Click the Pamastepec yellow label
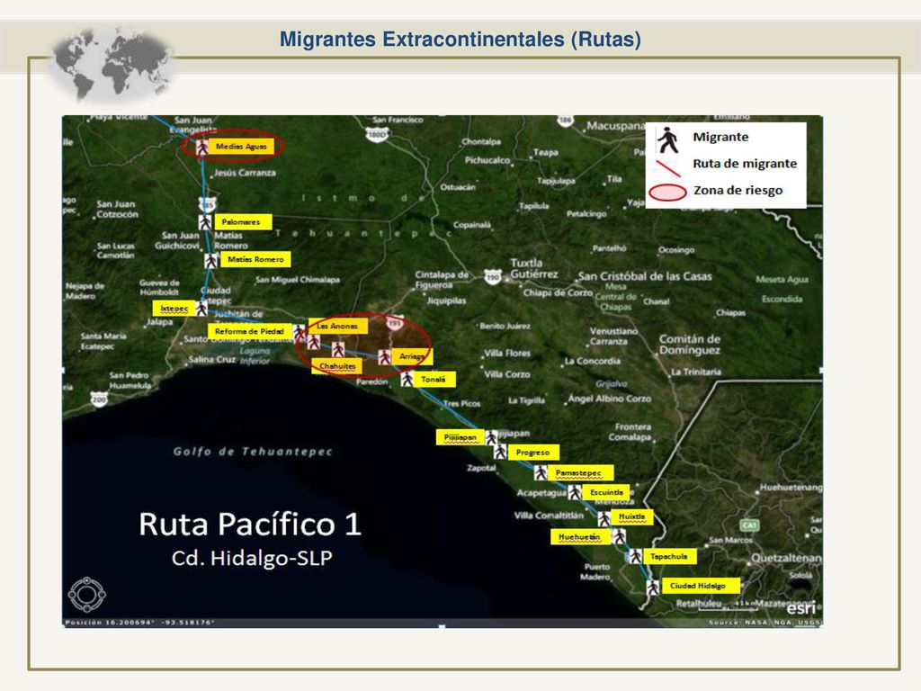The height and width of the screenshot is (691, 921). 580,472
